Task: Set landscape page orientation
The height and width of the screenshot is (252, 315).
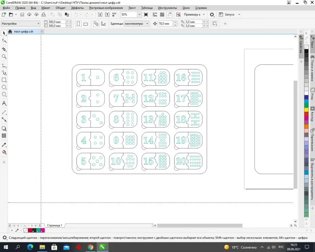Action: pos(86,24)
